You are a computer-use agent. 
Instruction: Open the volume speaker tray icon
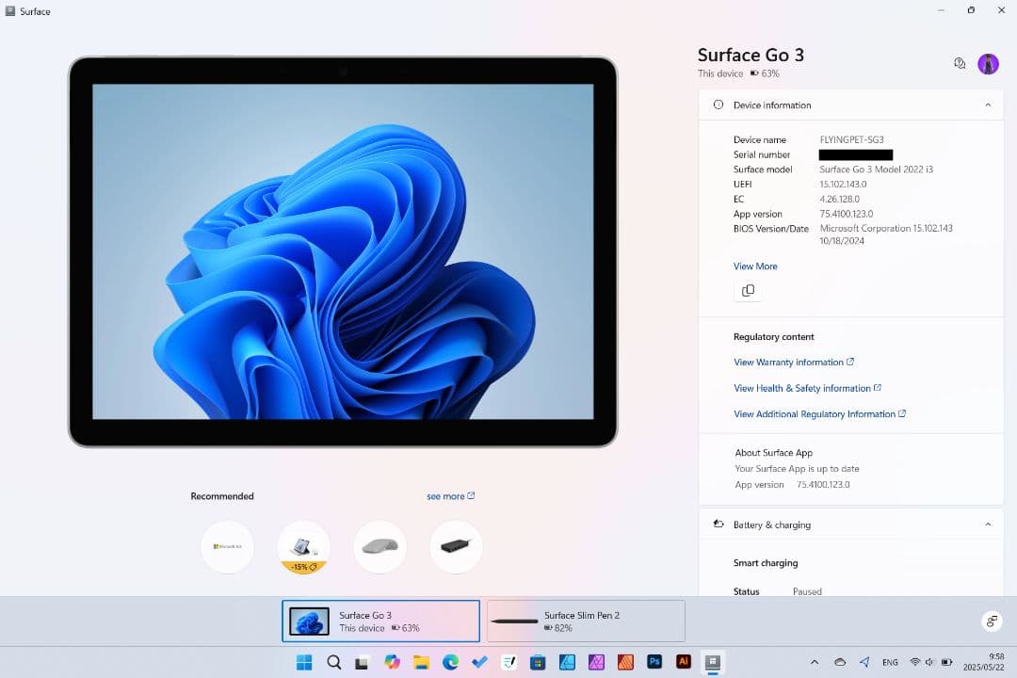(929, 662)
